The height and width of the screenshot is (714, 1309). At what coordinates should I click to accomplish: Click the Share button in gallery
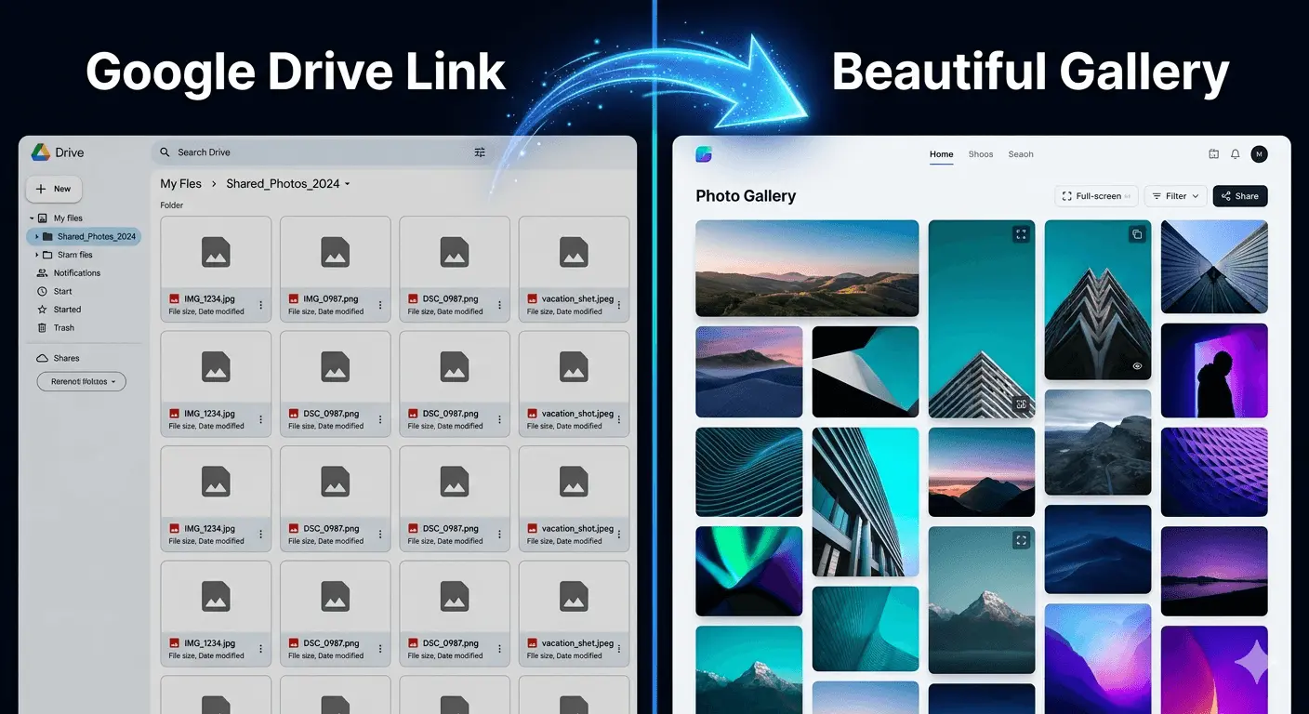tap(1240, 196)
